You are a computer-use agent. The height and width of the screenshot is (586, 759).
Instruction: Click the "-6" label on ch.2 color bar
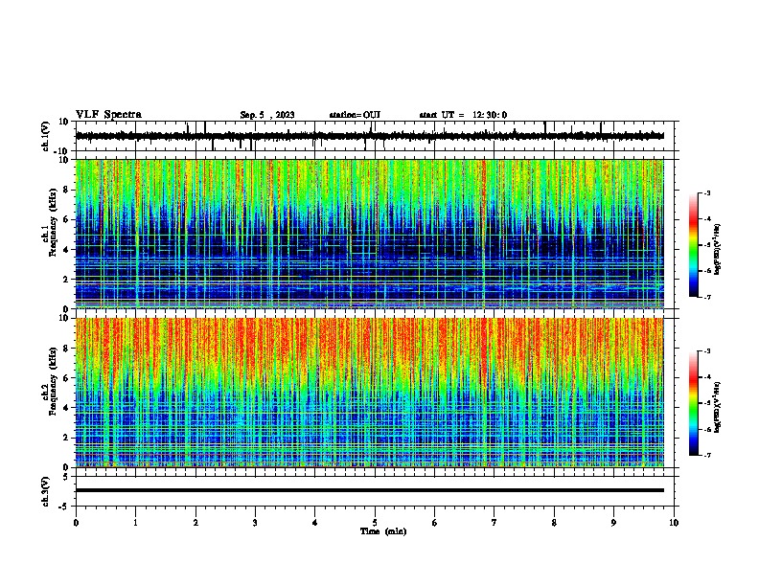pos(707,429)
